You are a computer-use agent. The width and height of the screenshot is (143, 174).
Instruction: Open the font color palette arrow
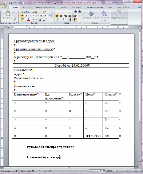(31, 20)
